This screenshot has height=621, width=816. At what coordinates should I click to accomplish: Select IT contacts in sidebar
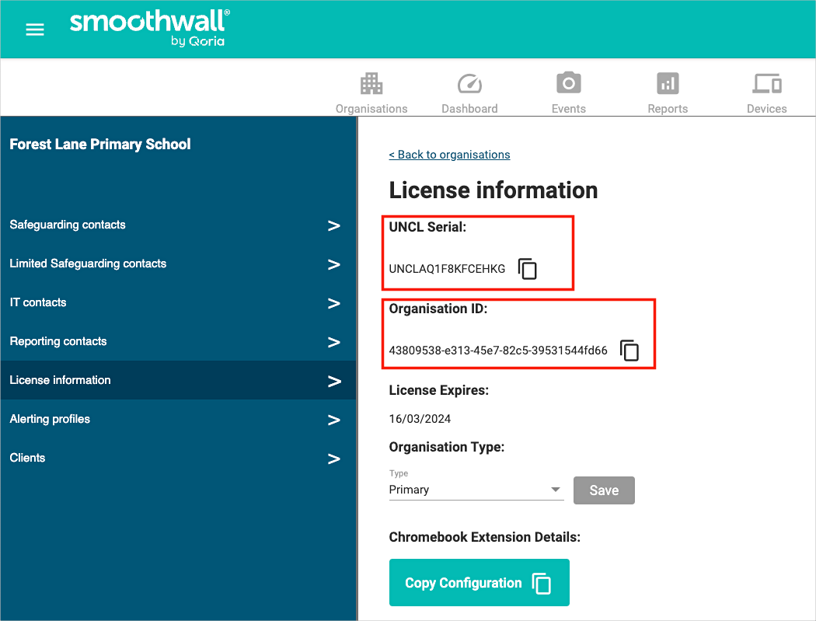click(x=38, y=302)
